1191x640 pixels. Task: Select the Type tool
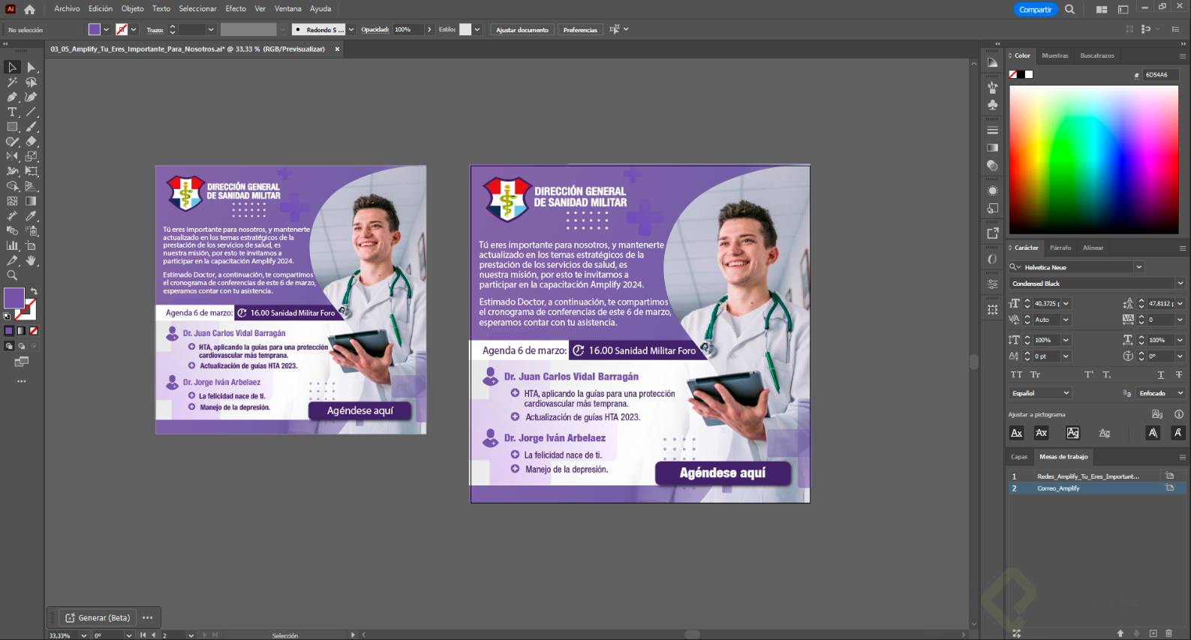12,112
